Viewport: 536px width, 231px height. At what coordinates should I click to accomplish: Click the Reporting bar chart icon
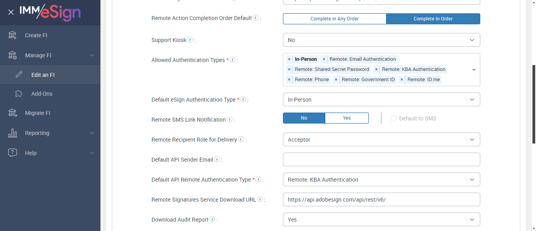pyautogui.click(x=13, y=133)
